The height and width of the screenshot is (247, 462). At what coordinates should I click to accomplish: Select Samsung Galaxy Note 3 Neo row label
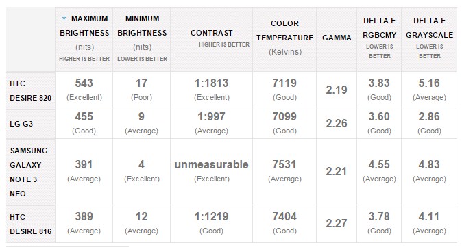(29, 172)
